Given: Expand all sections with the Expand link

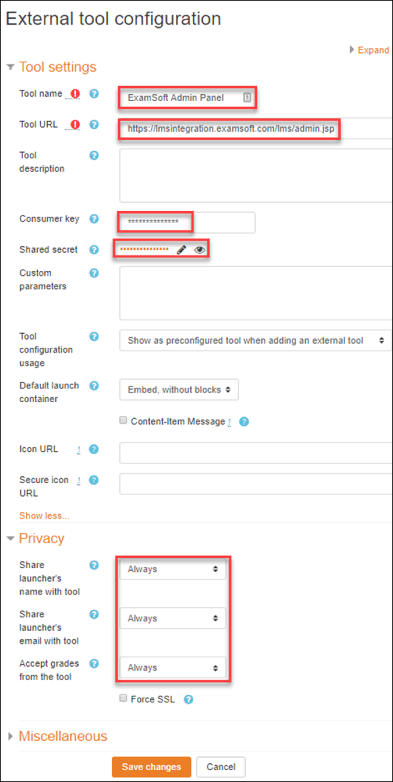Looking at the screenshot, I should tap(373, 50).
